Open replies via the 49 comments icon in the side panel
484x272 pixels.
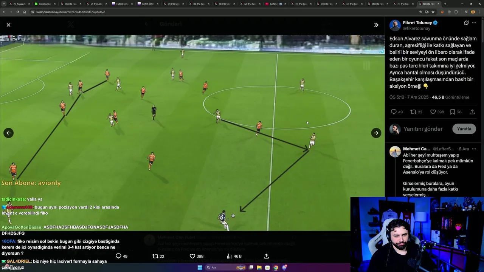pos(397,112)
